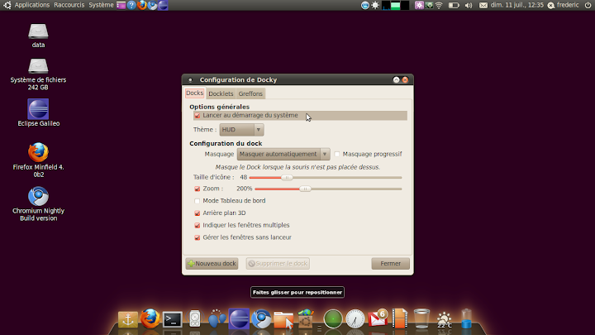This screenshot has height=335, width=595.
Task: Click the Nouveau dock button
Action: (x=212, y=263)
